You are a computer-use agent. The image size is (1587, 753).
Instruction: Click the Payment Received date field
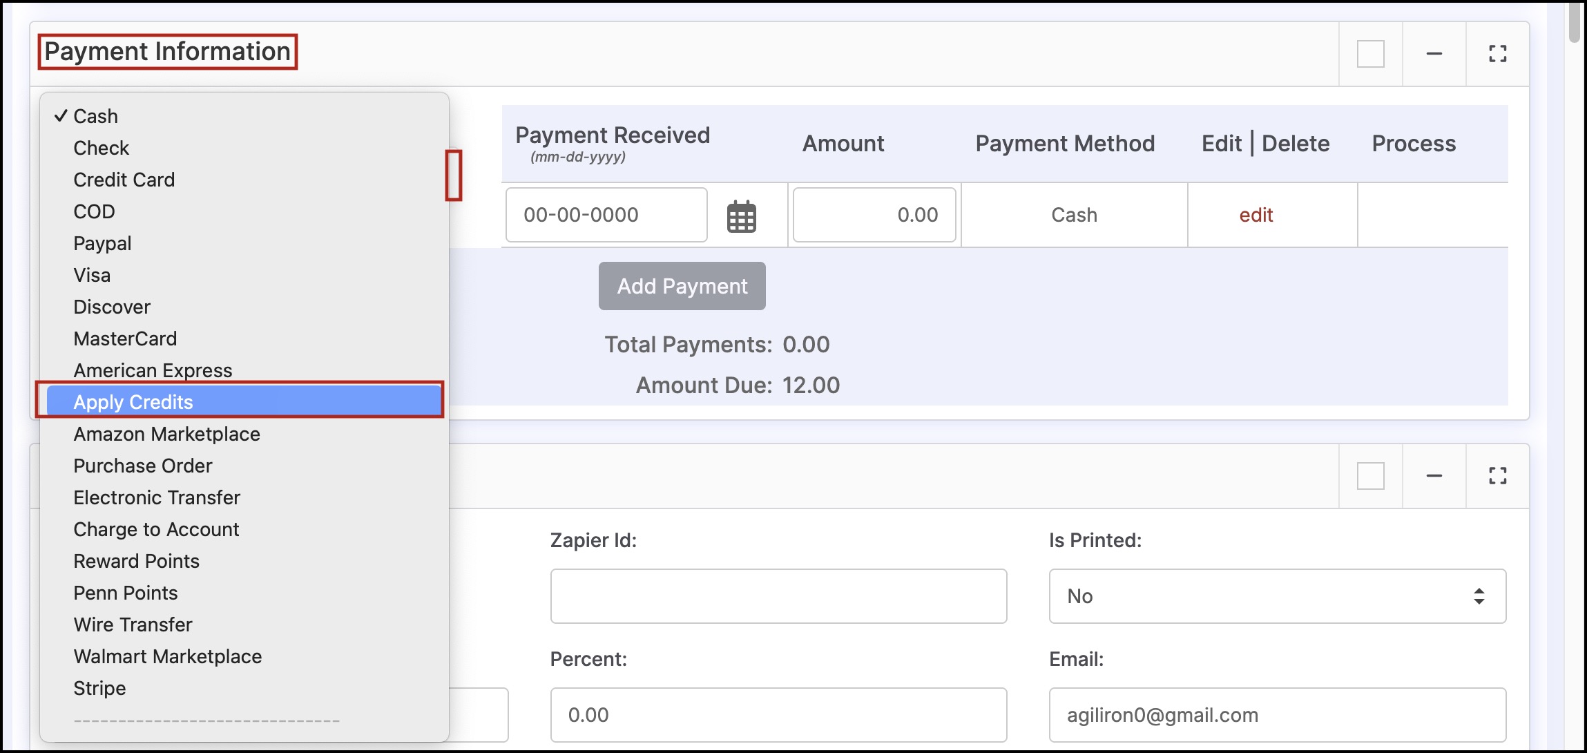(606, 215)
